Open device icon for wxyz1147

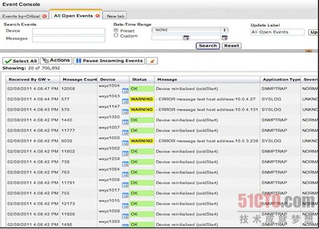125,111
